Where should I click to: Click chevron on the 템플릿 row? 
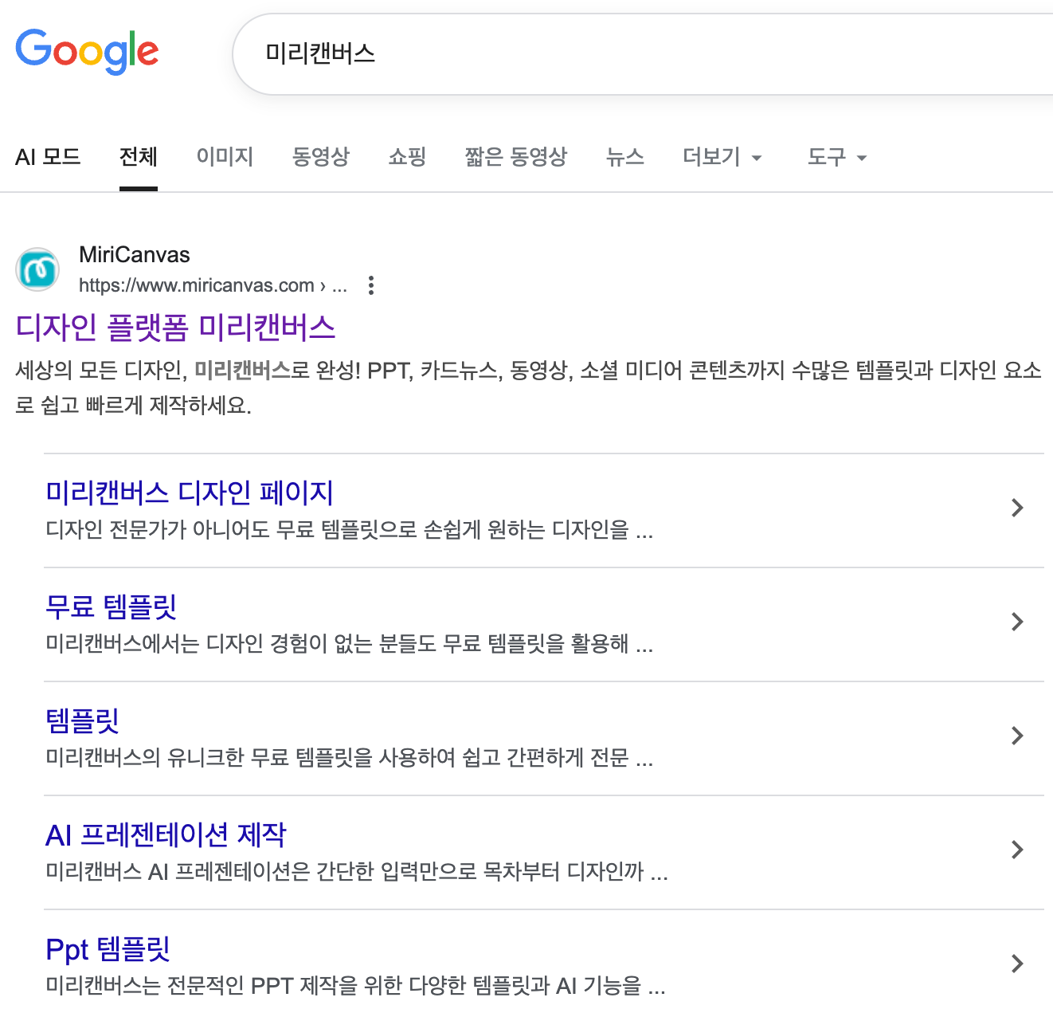click(x=1017, y=736)
